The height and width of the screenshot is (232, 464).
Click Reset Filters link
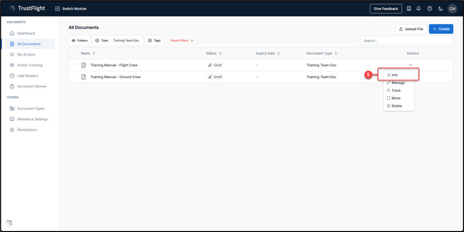[182, 41]
